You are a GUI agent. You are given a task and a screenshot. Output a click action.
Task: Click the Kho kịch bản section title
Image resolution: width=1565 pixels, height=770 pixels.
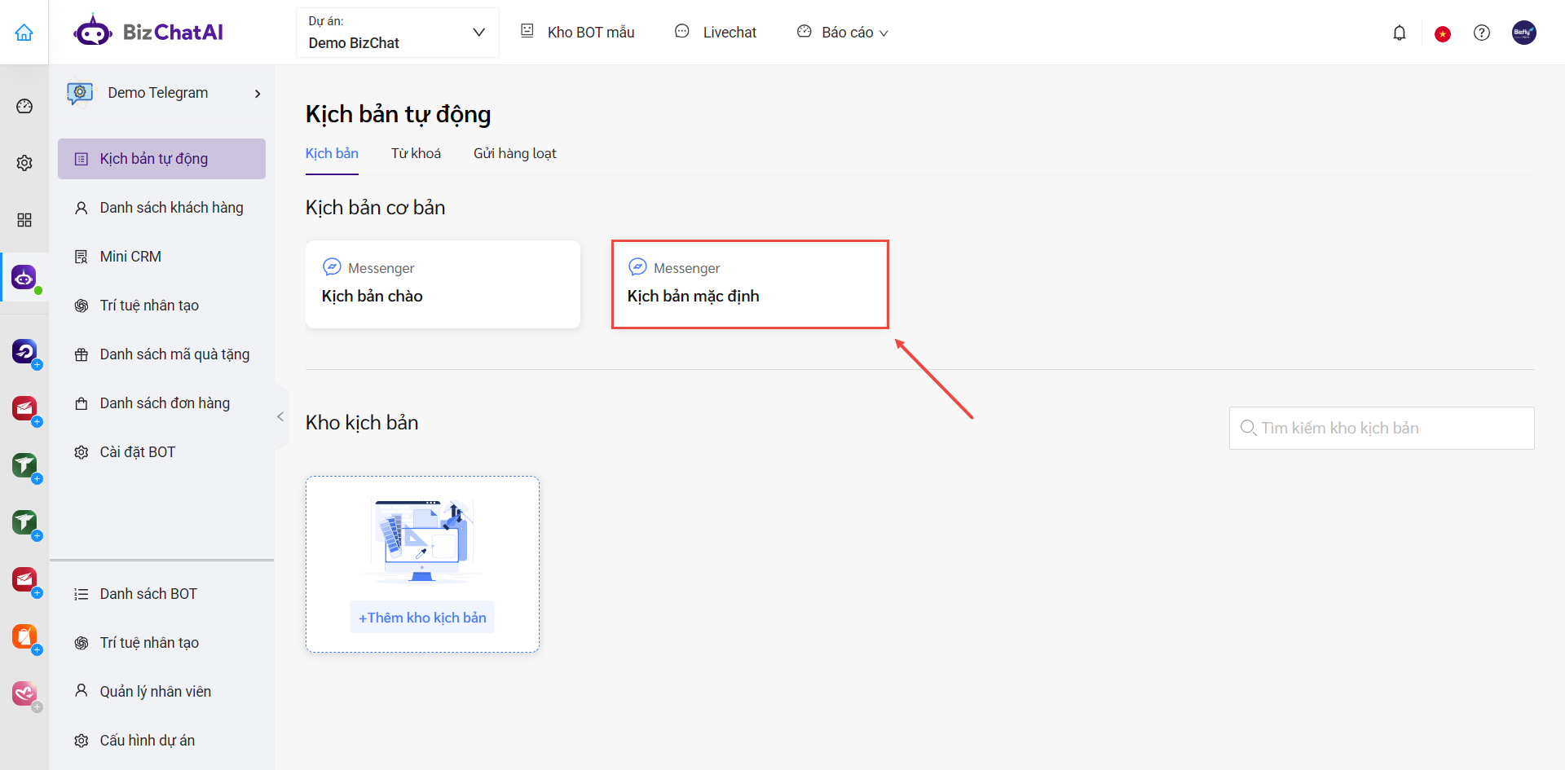pyautogui.click(x=362, y=423)
